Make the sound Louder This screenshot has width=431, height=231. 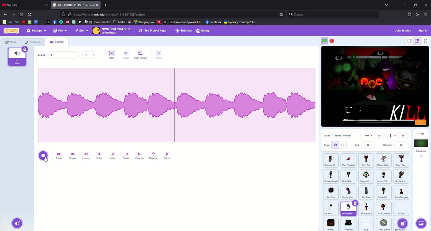[86, 156]
